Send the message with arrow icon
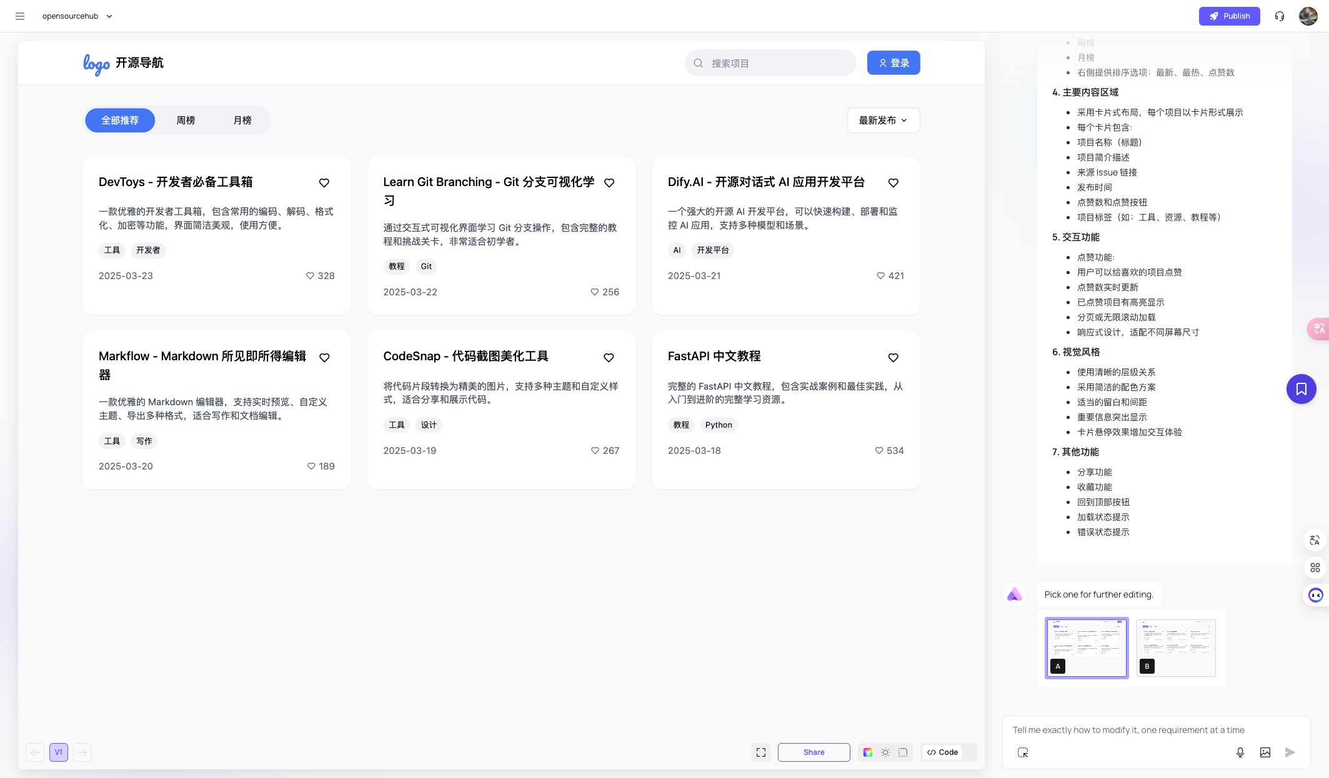 pyautogui.click(x=1290, y=752)
